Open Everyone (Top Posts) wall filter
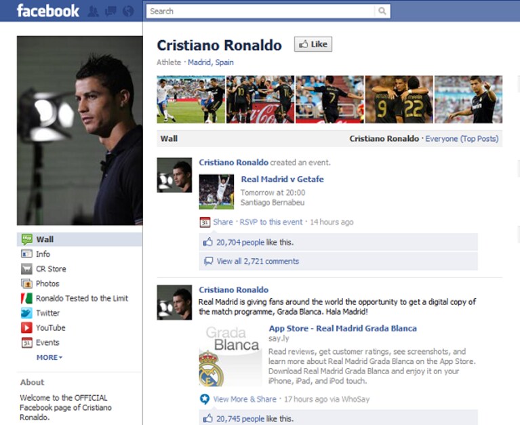Screen dimensions: 520x425 coord(462,138)
